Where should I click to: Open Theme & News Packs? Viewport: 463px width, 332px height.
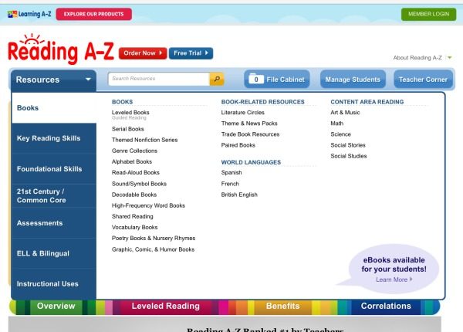click(249, 124)
